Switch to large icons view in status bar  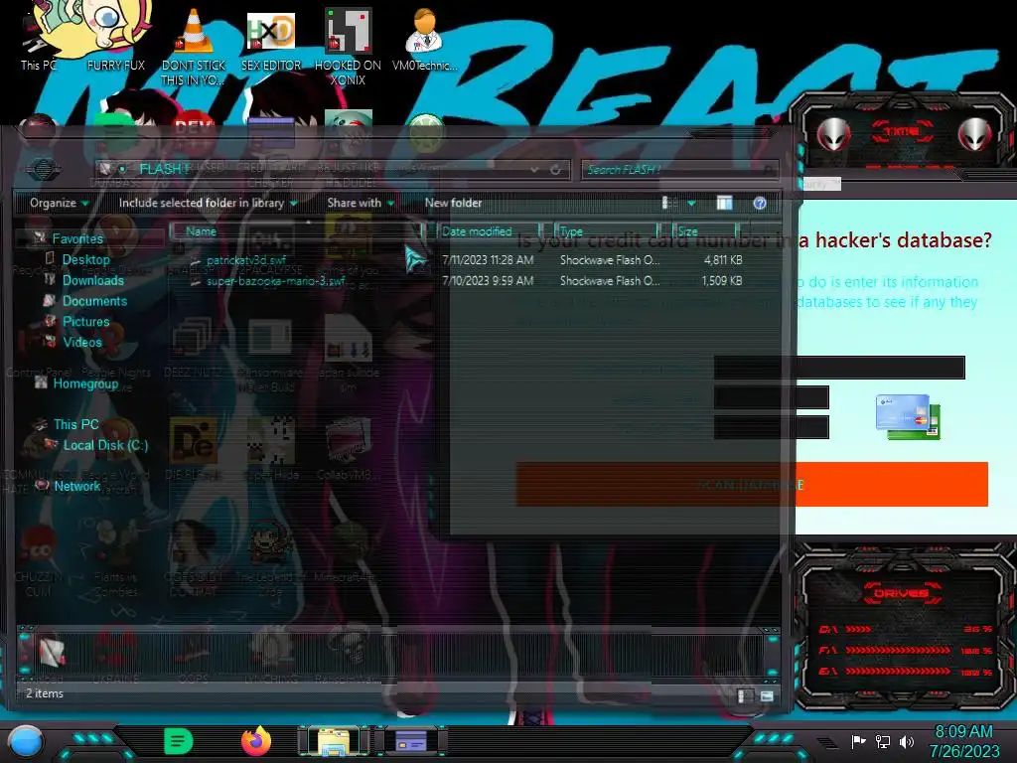pyautogui.click(x=767, y=695)
